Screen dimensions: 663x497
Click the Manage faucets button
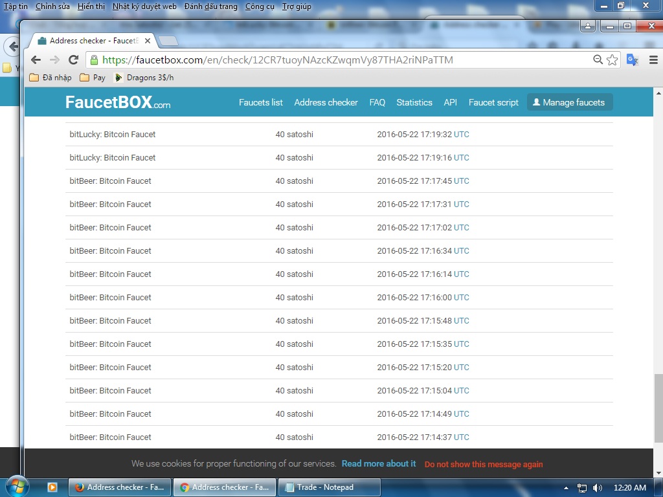570,102
